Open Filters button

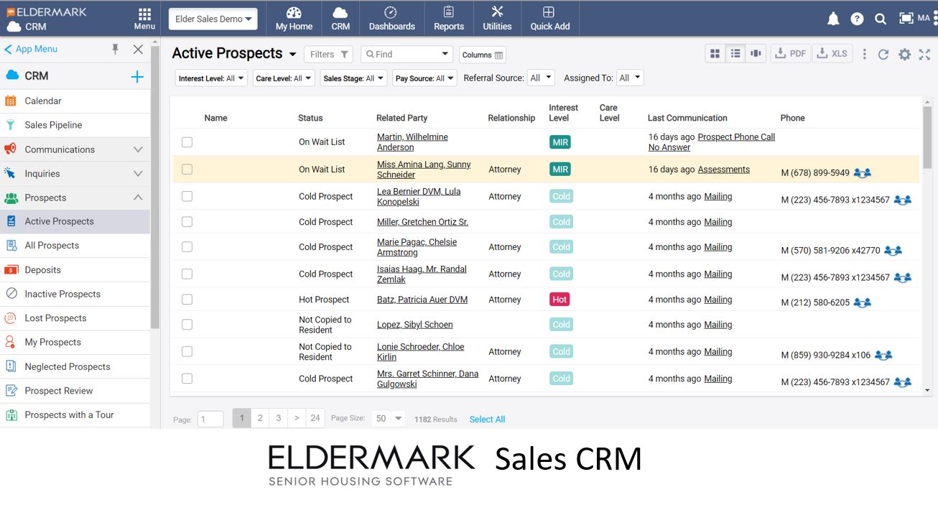point(328,55)
